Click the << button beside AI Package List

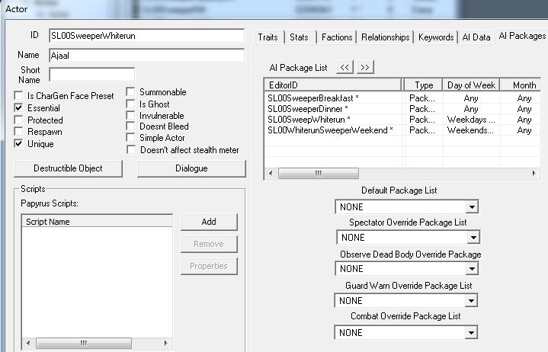[x=345, y=67]
